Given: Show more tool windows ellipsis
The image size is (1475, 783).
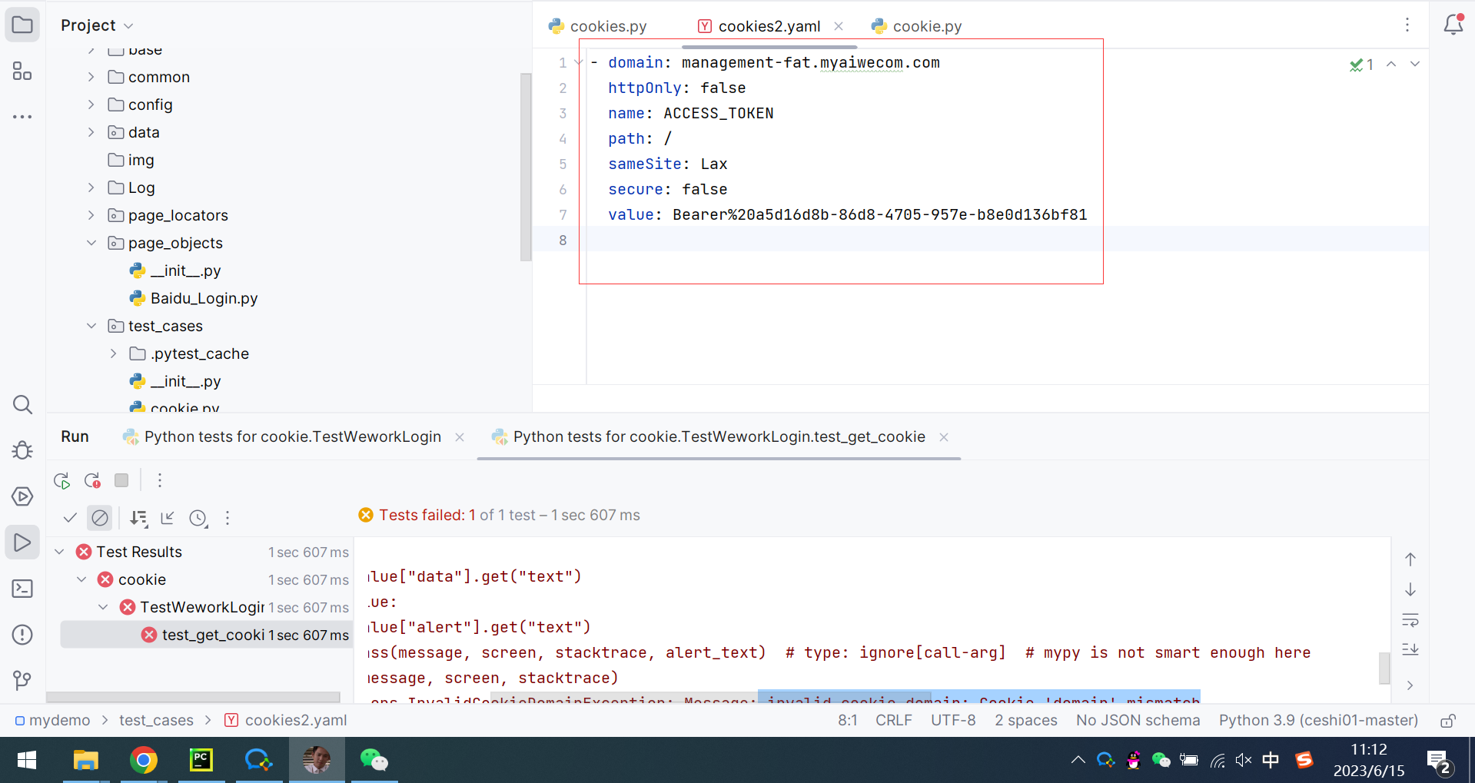Looking at the screenshot, I should pos(22,117).
